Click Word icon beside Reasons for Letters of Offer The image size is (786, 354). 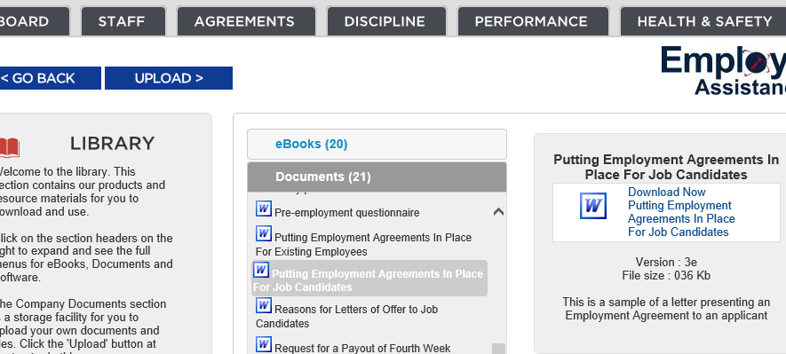pos(264,305)
